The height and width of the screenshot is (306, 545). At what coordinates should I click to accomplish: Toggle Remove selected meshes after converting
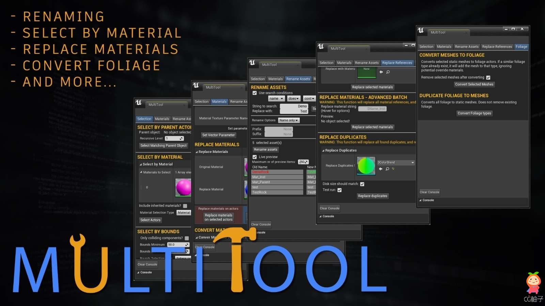point(488,78)
